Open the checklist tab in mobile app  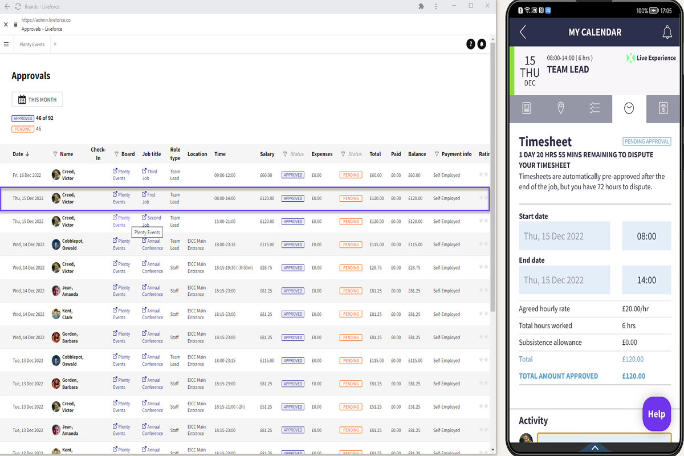pyautogui.click(x=595, y=108)
